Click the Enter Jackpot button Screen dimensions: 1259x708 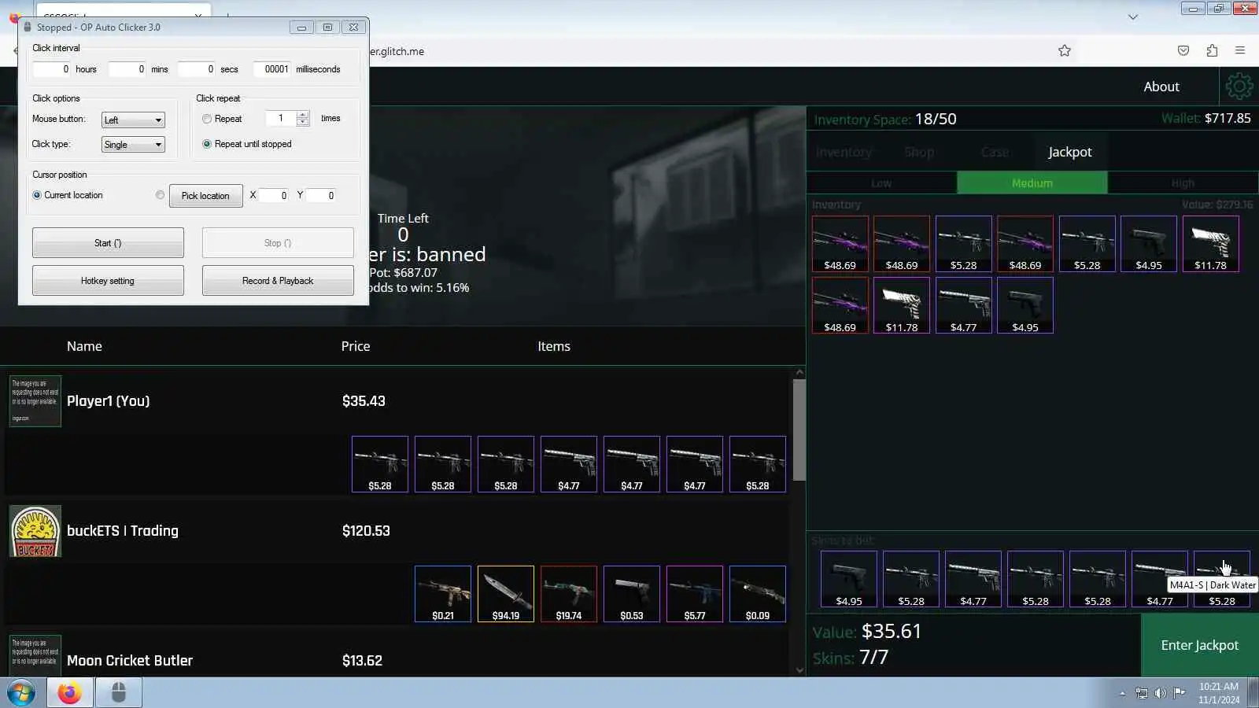pyautogui.click(x=1200, y=645)
